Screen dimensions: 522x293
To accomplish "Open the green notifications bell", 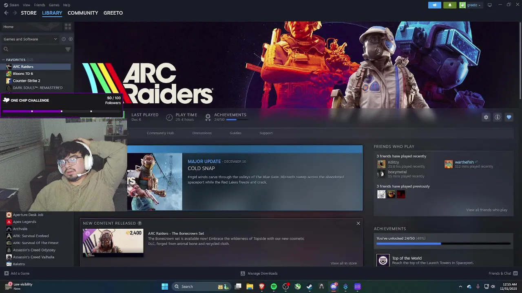I will click(450, 5).
